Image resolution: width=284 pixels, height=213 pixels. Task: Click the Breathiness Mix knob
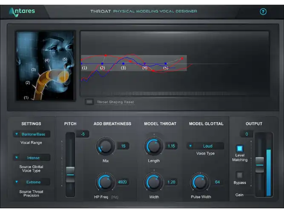105,146
